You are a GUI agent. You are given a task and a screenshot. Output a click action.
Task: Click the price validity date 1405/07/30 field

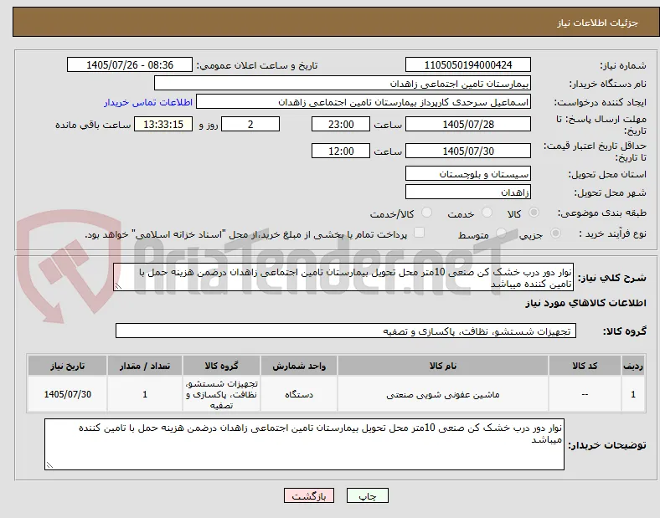click(467, 151)
